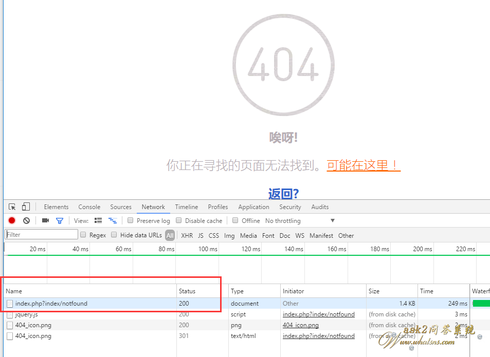Follow the orange '可能在这里！' link
This screenshot has height=357, width=490.
coord(363,165)
